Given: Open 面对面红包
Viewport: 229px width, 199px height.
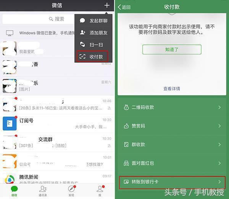Looking at the screenshot, I should [x=172, y=163].
